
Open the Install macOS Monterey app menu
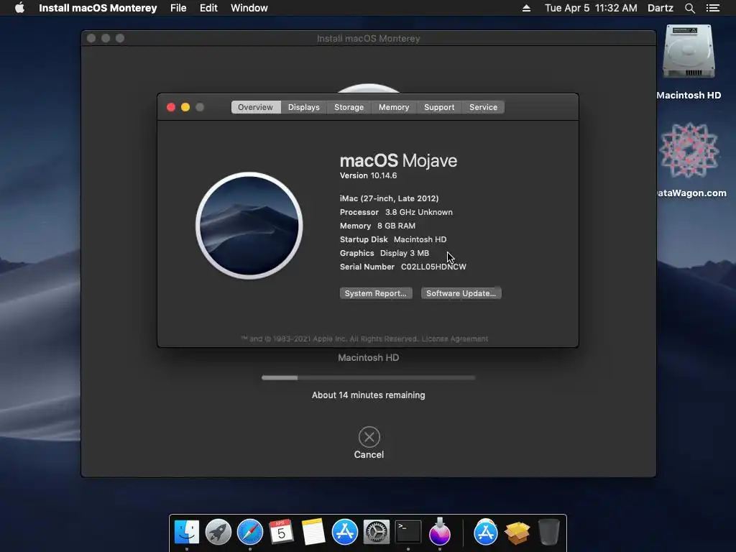click(x=98, y=8)
